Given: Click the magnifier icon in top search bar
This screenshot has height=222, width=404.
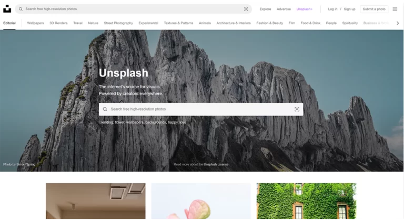Looking at the screenshot, I should [21, 9].
